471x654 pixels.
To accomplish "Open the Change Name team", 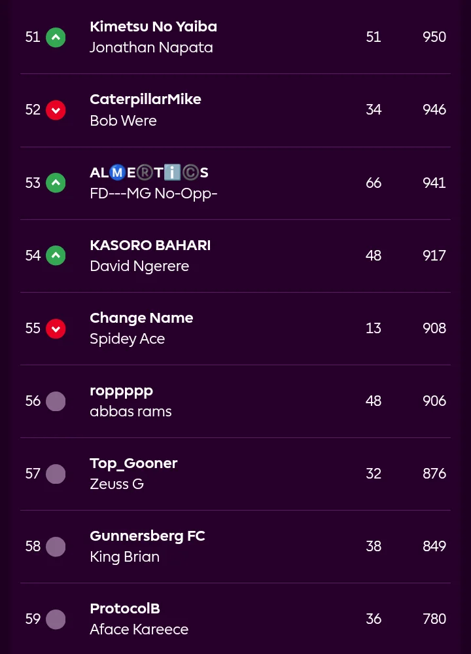I will point(141,318).
